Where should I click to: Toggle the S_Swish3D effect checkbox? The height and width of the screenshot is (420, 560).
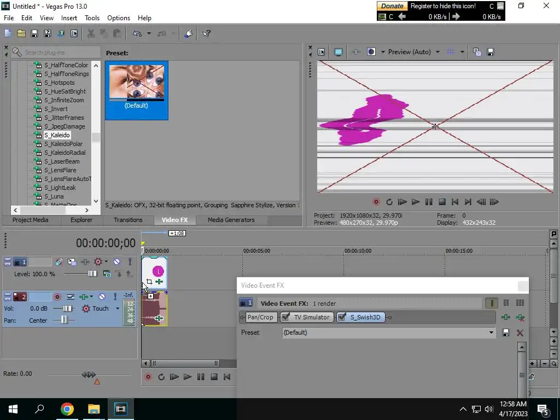pyautogui.click(x=342, y=317)
